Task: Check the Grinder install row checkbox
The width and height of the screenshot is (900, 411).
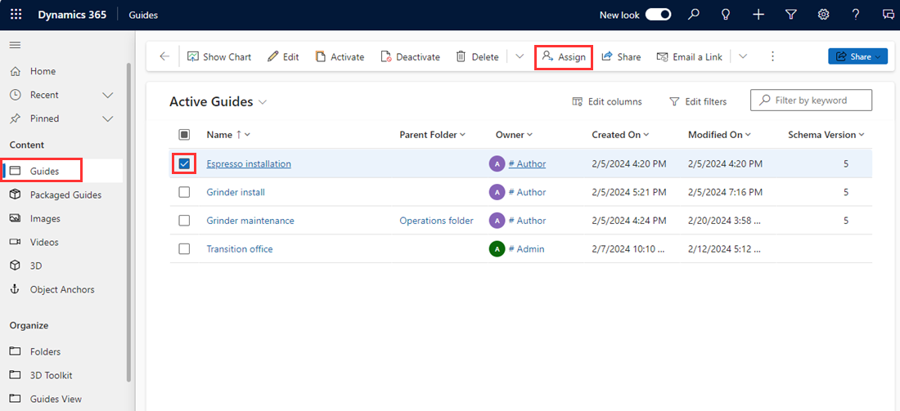Action: (x=184, y=193)
